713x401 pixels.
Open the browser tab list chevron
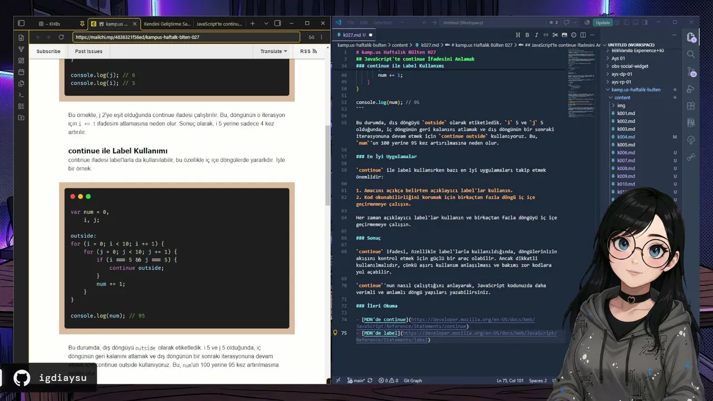(266, 23)
